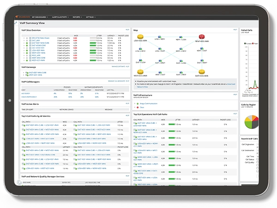The image size is (277, 208).
Task: Expand the Avaya Communication vendor group
Action: pyautogui.click(x=135, y=104)
